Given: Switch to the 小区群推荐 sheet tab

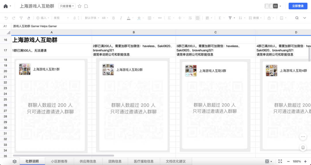Looking at the screenshot, I should point(59,162).
